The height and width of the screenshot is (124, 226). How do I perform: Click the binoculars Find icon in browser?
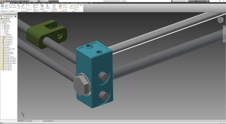click(x=16, y=16)
